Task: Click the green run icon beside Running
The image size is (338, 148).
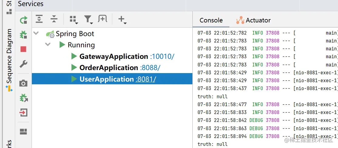Action: pyautogui.click(x=62, y=45)
